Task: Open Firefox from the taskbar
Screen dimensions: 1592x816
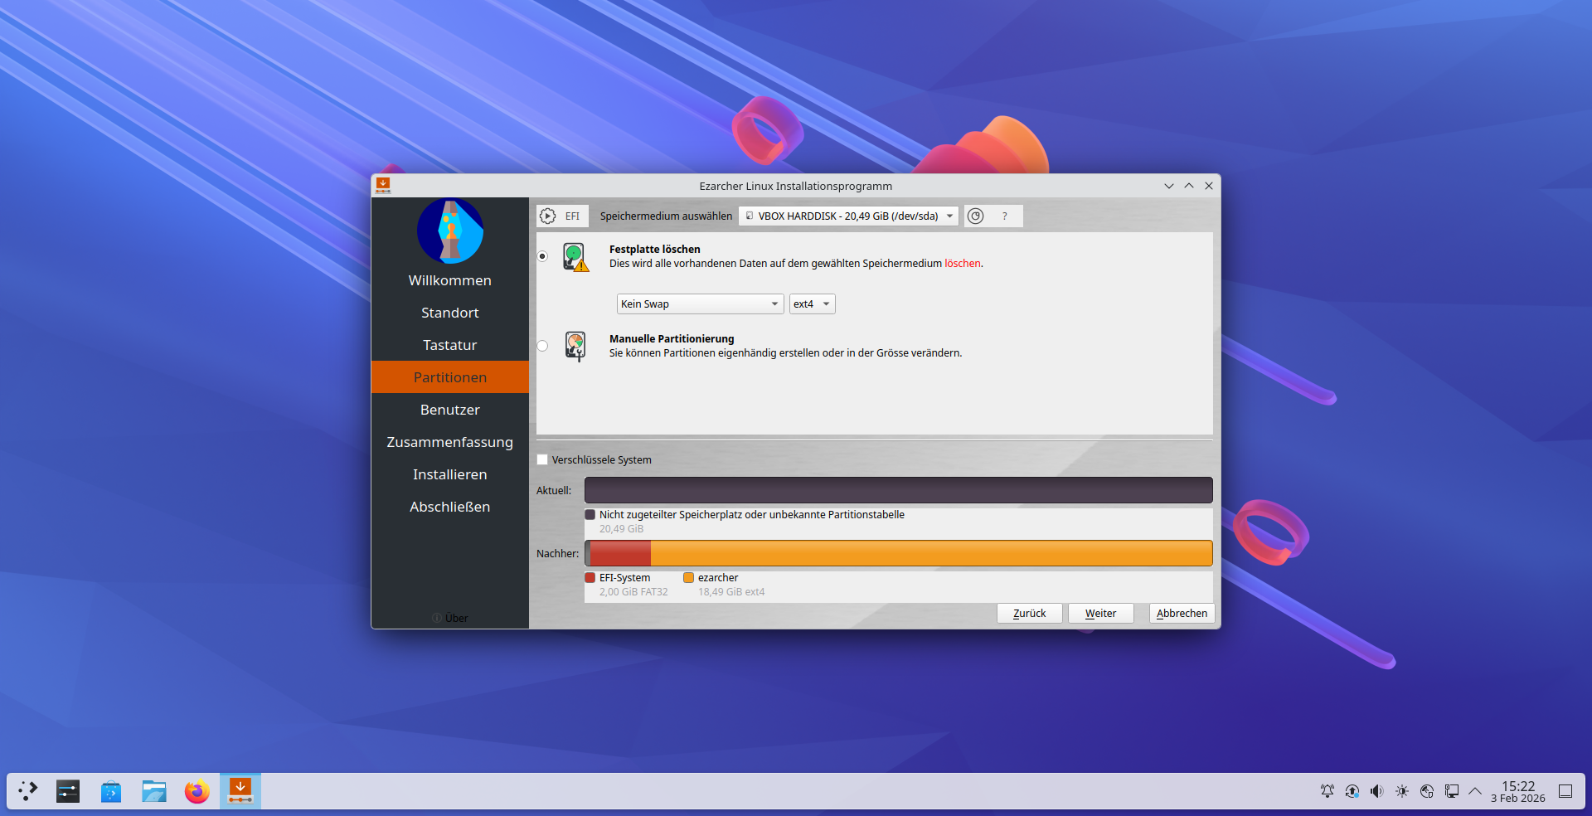Action: click(x=197, y=791)
